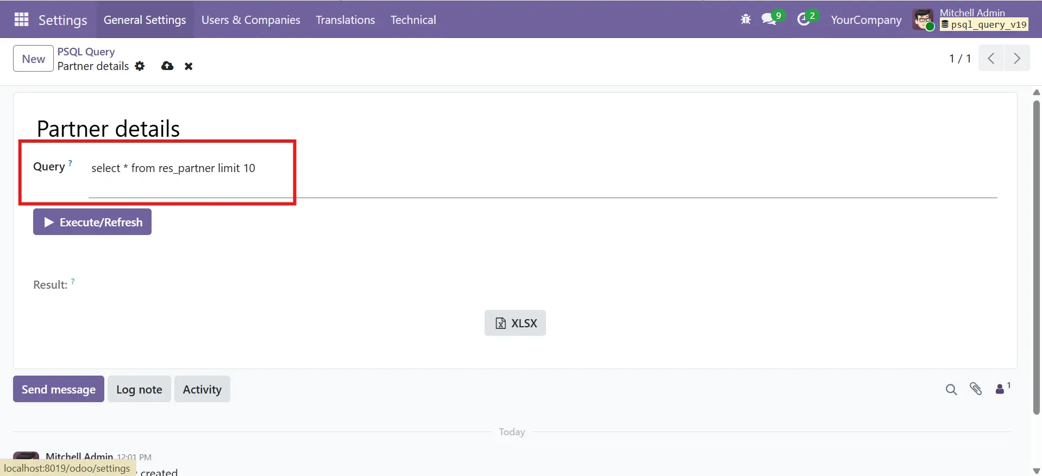
Task: Go to previous record arrow
Action: tap(991, 58)
